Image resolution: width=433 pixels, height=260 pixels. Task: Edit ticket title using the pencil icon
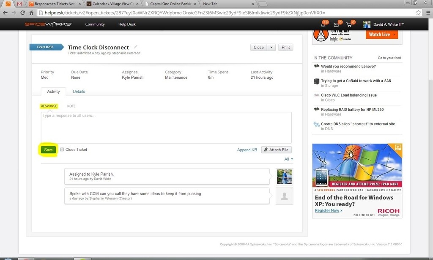coord(135,47)
